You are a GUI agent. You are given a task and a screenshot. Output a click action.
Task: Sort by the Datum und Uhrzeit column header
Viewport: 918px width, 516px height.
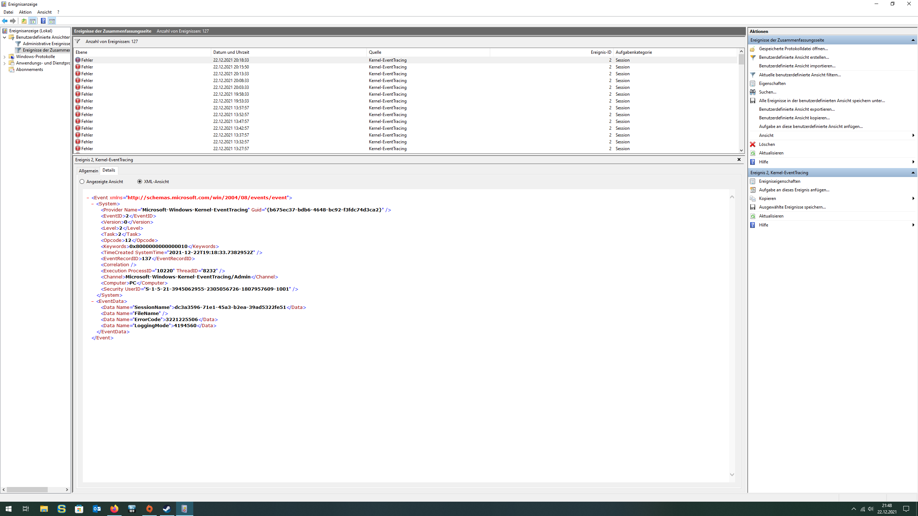point(231,52)
